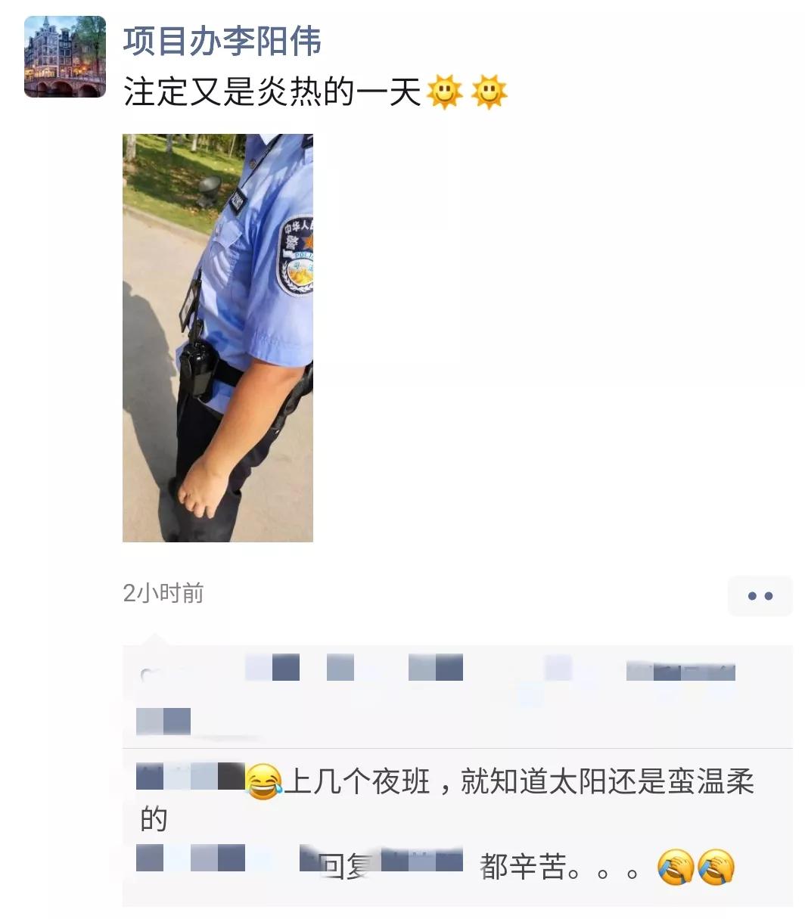Open the police officer photo thumbnail
This screenshot has width=805, height=919.
[x=218, y=337]
